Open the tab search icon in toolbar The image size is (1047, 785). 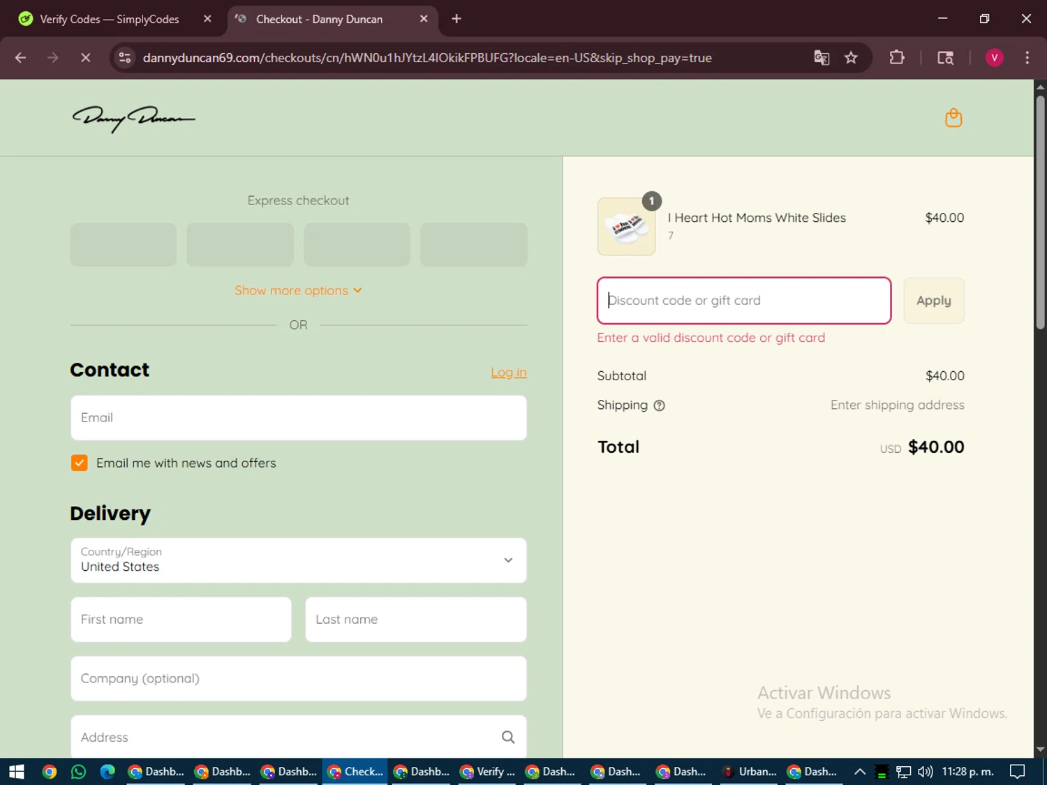[945, 58]
